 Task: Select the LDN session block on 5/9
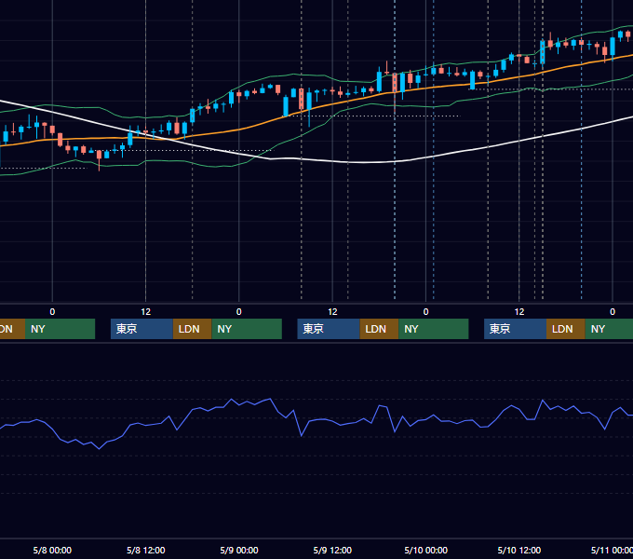click(x=379, y=329)
